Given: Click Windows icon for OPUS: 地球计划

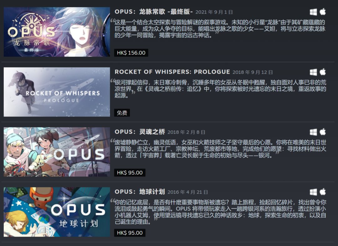Looking at the screenshot, I should pyautogui.click(x=313, y=192).
